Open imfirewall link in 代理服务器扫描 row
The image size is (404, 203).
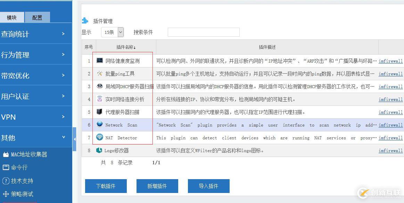click(390, 112)
